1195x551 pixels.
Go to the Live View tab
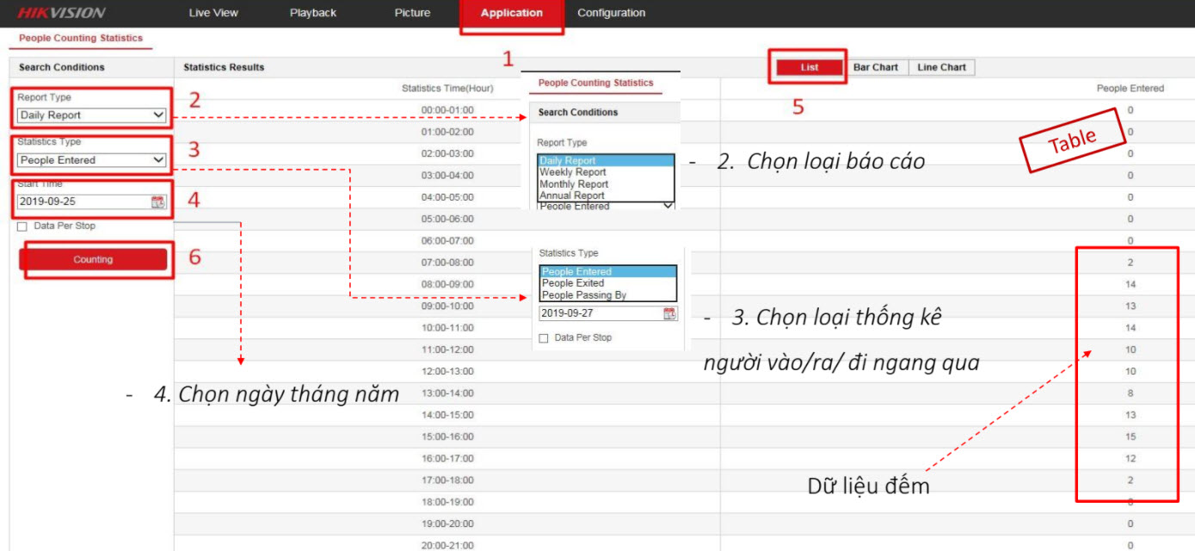pos(213,13)
